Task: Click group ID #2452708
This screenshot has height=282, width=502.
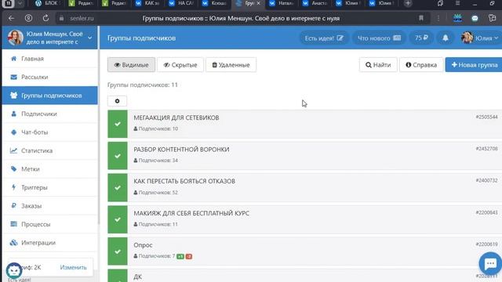Action: pyautogui.click(x=486, y=149)
